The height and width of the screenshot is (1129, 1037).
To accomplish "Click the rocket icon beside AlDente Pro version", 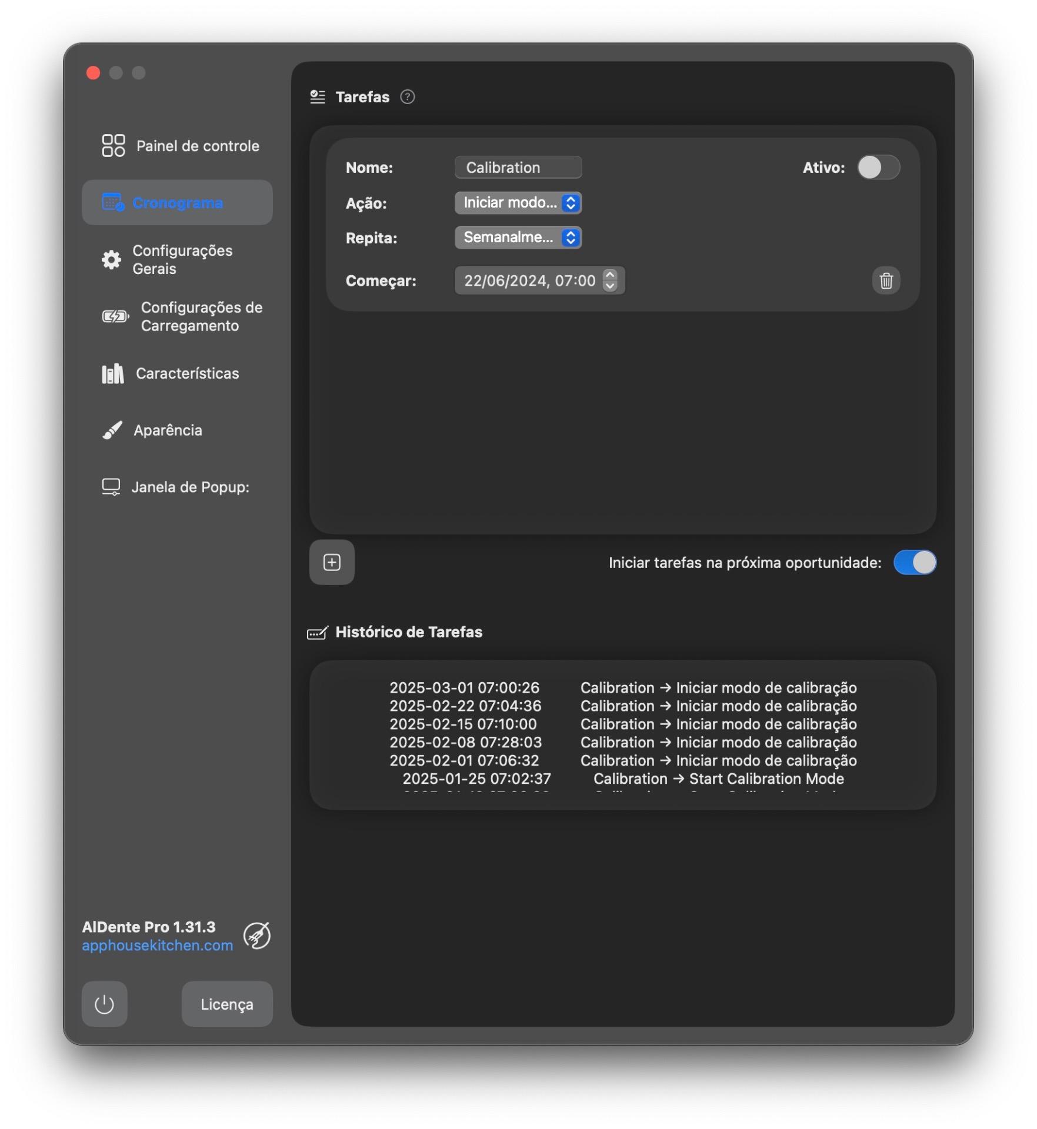I will pos(257,936).
